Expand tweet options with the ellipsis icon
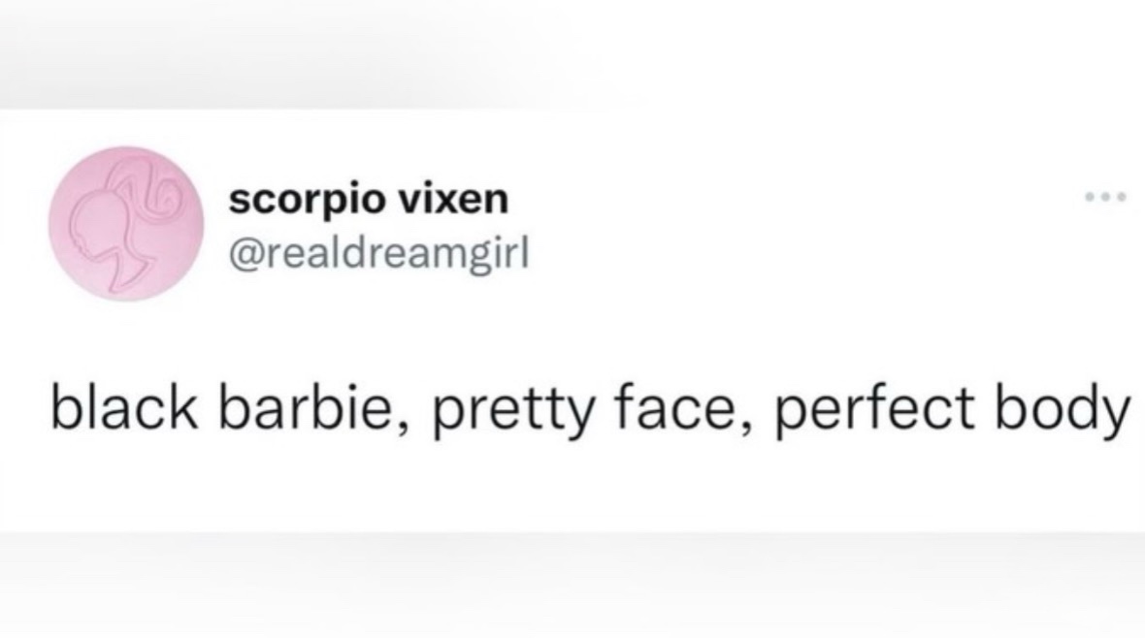Screen dimensions: 1145x638 coord(1105,197)
